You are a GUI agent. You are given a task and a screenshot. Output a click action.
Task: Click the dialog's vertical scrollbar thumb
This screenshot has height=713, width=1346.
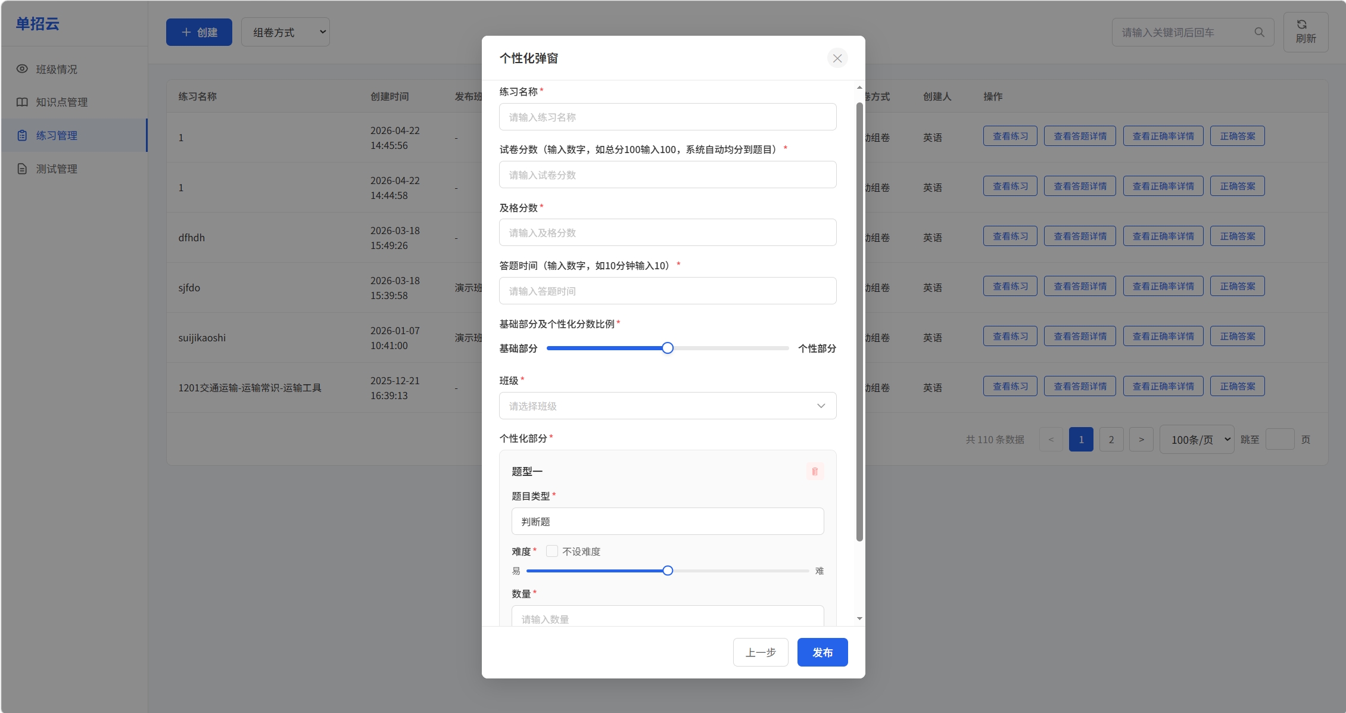pos(859,322)
